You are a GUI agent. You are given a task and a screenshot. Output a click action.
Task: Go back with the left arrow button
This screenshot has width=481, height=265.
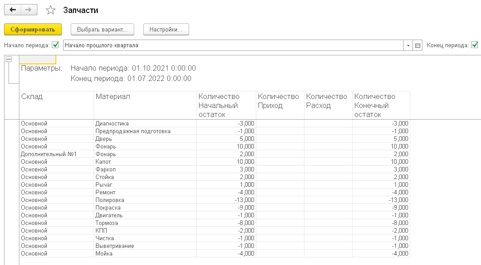point(13,10)
